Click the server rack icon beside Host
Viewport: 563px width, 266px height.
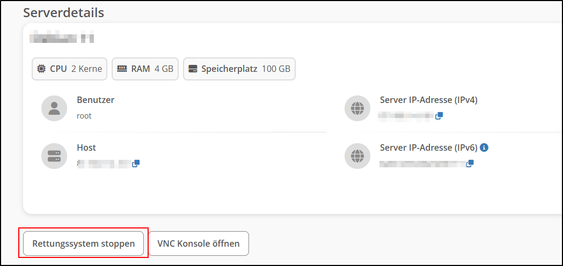coord(54,156)
